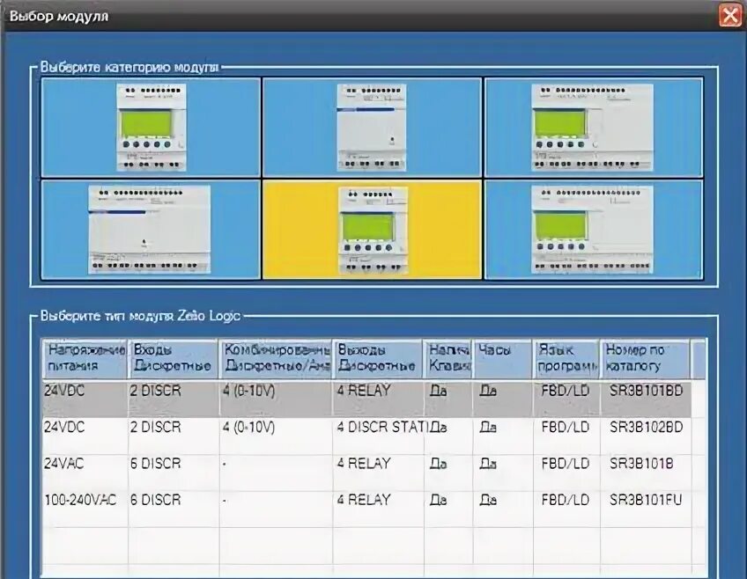Image resolution: width=747 pixels, height=579 pixels.
Task: Select the top-middle slim module category thumbnail
Action: pos(373,124)
